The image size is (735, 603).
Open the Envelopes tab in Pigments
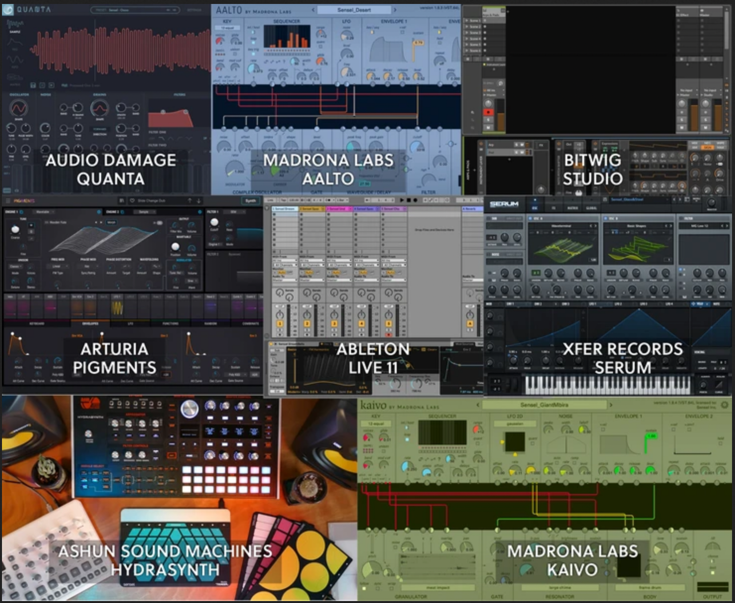point(90,324)
